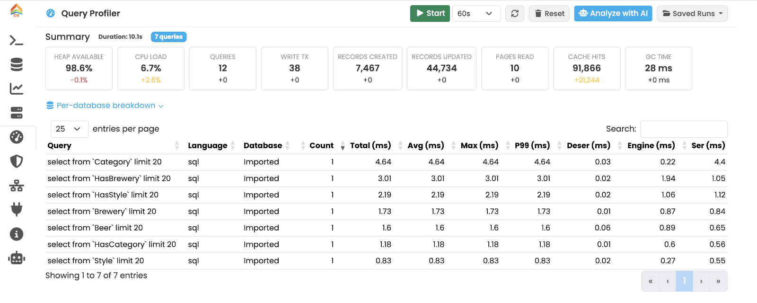Open the database stack sidebar icon
This screenshot has height=303, width=757.
pyautogui.click(x=17, y=64)
